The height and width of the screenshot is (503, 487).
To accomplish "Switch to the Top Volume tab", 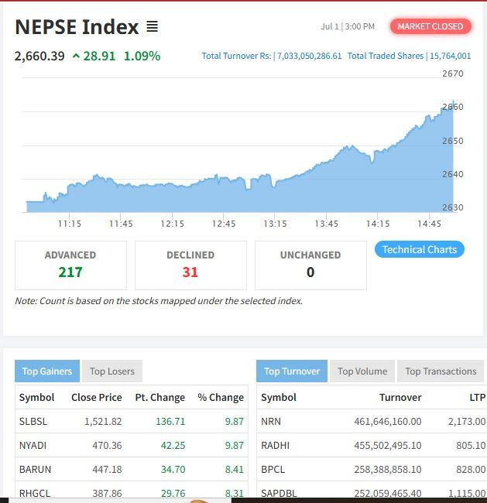I will point(362,371).
